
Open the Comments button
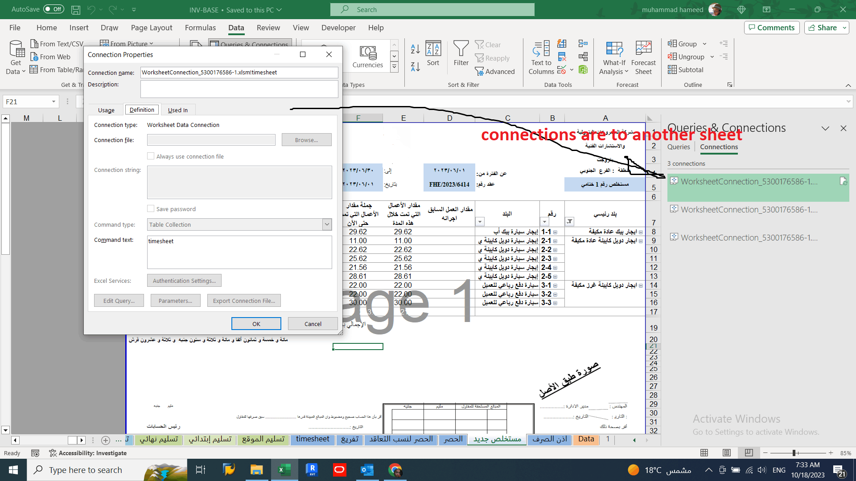(772, 28)
